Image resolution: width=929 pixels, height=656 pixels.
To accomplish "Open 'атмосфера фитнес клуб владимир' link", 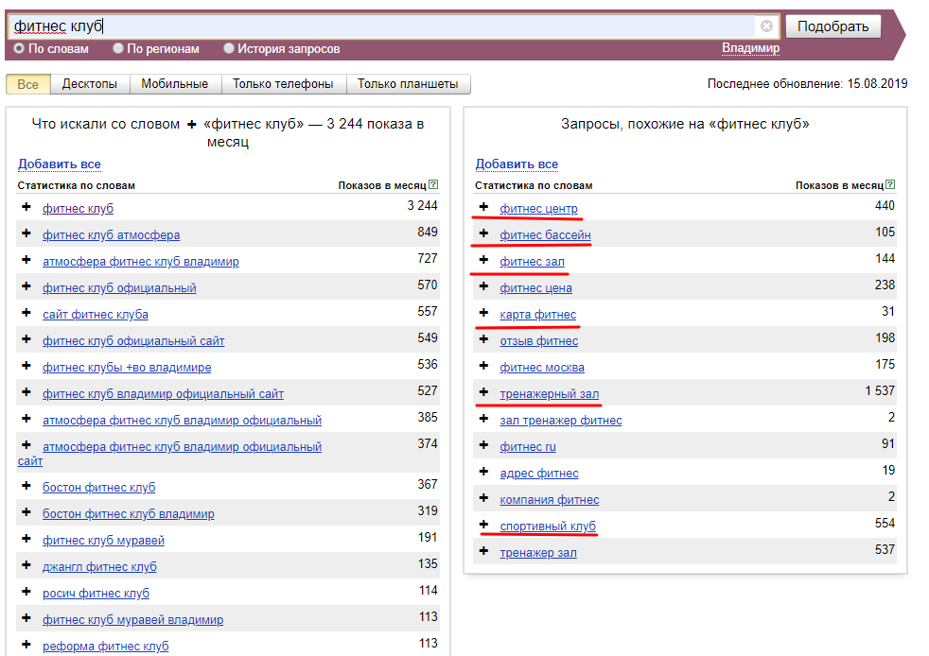I will (141, 262).
